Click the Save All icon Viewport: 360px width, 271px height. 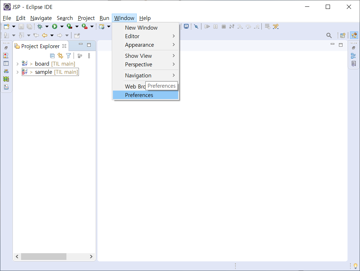coord(29,27)
